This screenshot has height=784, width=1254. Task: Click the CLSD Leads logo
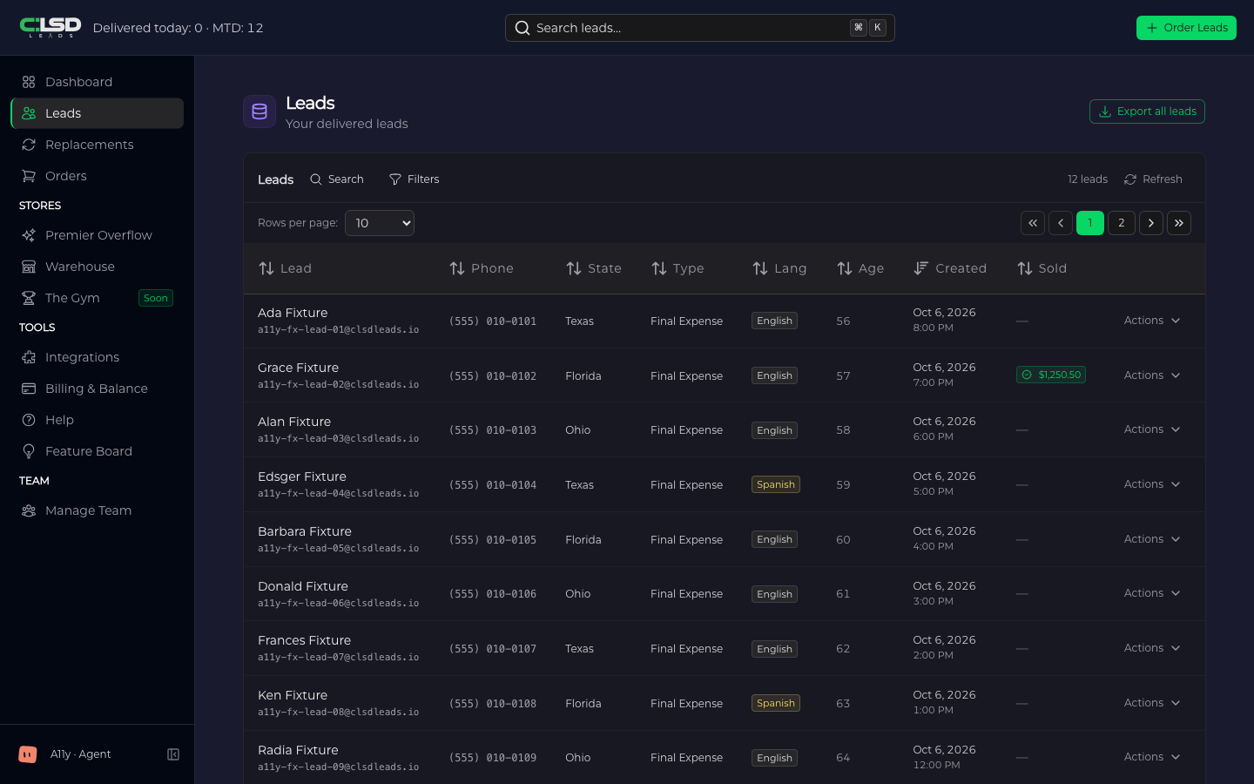coord(51,28)
